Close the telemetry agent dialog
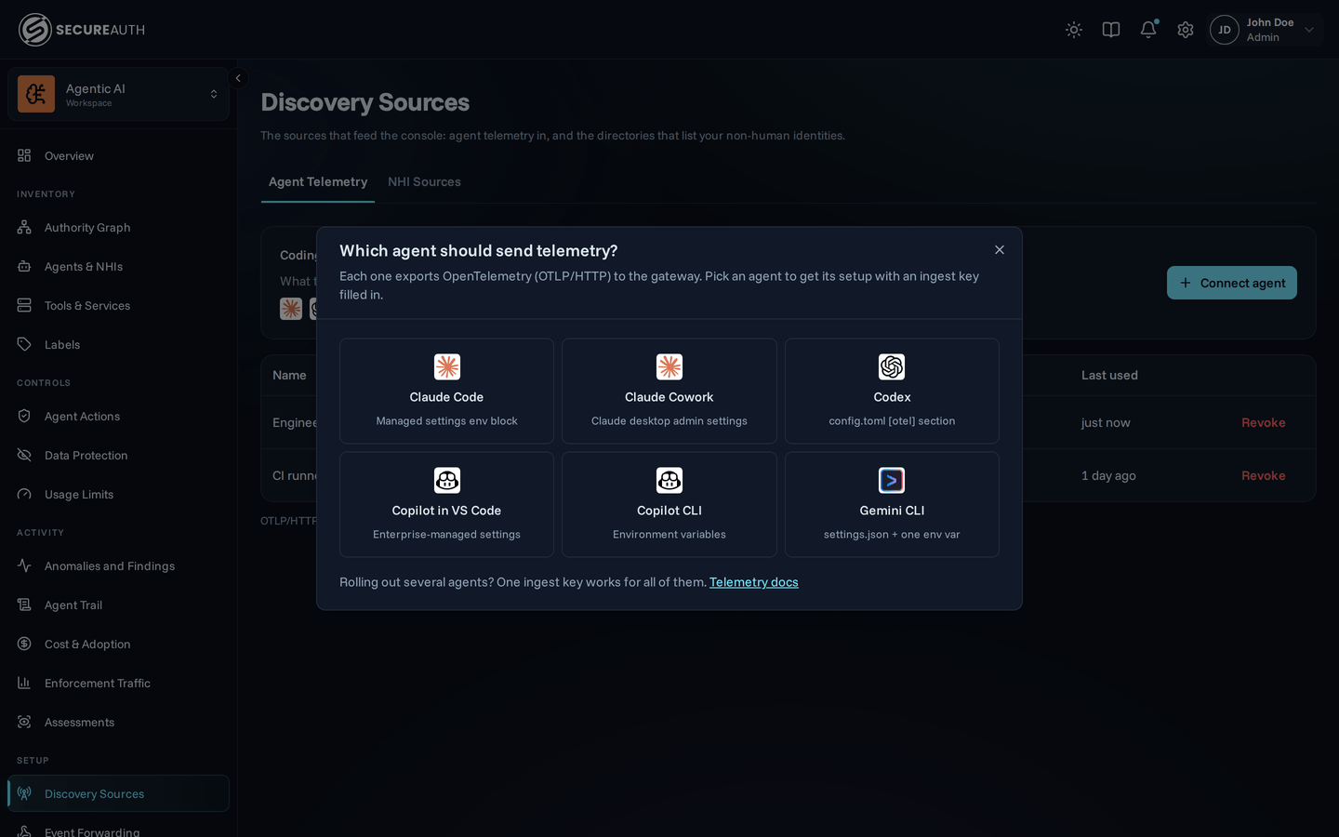Screen dimensions: 1339x837 pyautogui.click(x=1000, y=250)
